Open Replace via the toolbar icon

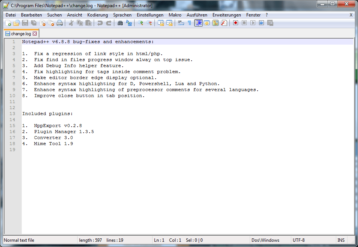[129, 23]
